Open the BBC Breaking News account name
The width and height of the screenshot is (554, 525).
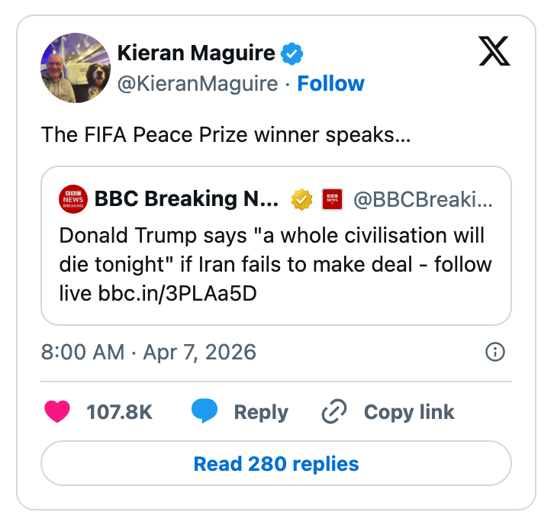[x=187, y=200]
